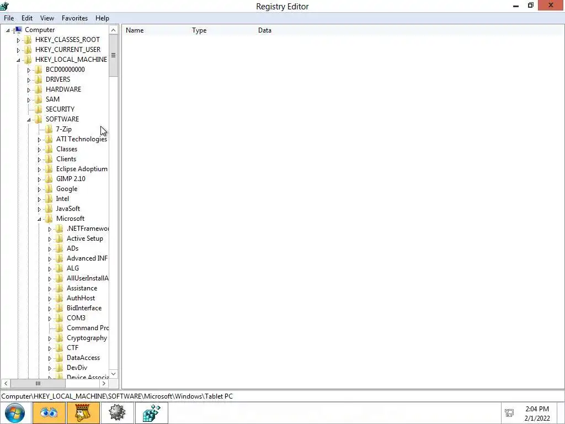
Task: Collapse the Microsoft key arrow
Action: coord(39,219)
